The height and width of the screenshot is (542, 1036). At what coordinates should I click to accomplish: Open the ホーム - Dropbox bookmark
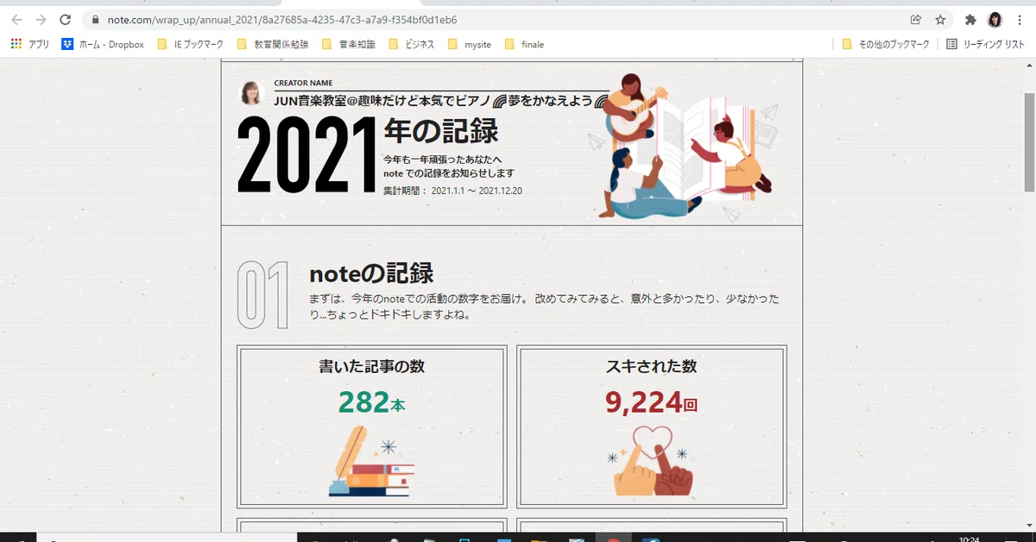103,44
